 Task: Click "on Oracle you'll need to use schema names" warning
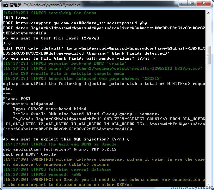(x=104, y=180)
